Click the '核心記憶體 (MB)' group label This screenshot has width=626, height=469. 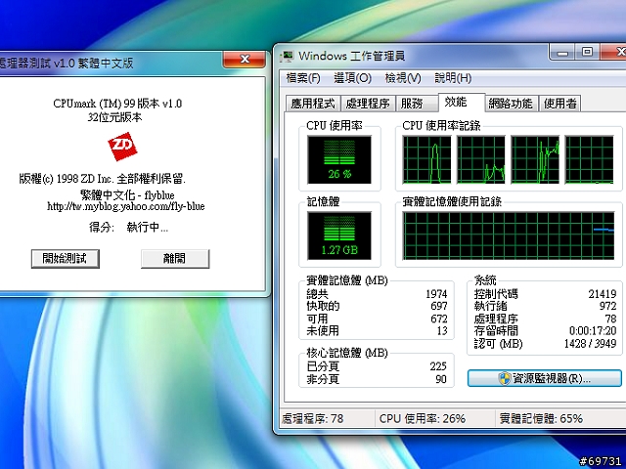tap(347, 353)
